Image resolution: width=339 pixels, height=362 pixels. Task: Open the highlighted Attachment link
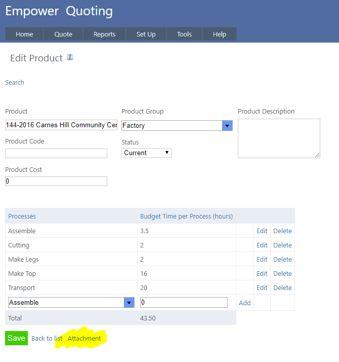[84, 338]
